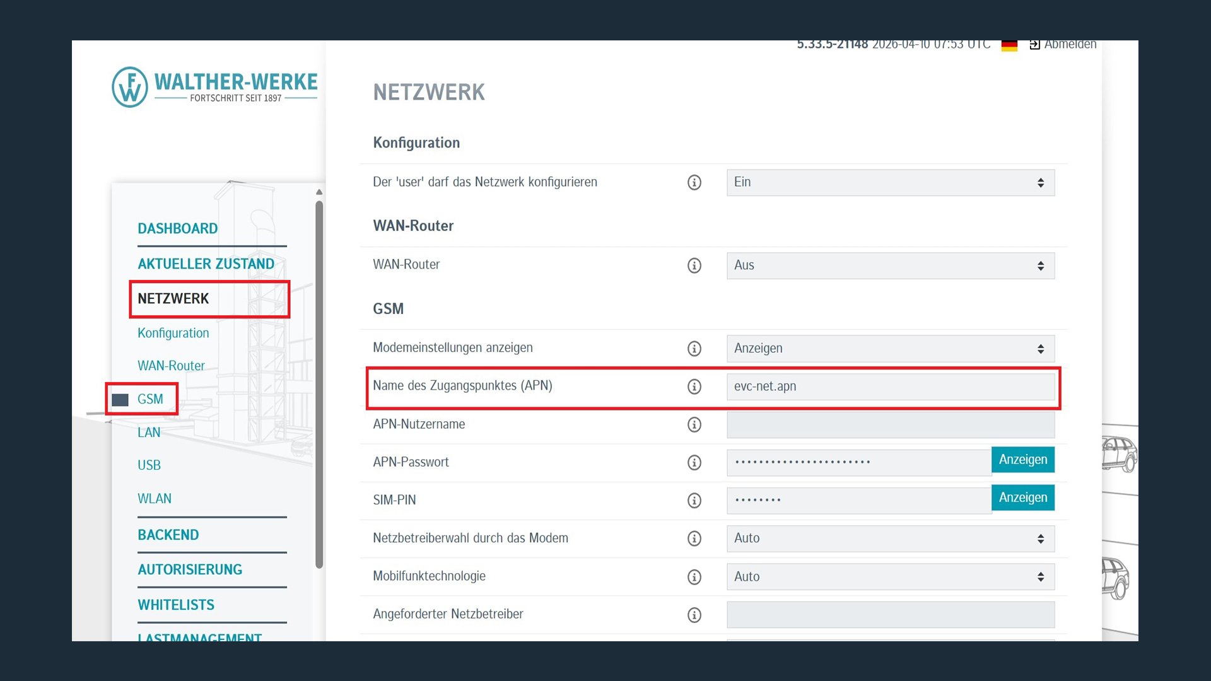The image size is (1211, 681).
Task: Click the sidebar scroll-up arrow
Action: pyautogui.click(x=319, y=192)
